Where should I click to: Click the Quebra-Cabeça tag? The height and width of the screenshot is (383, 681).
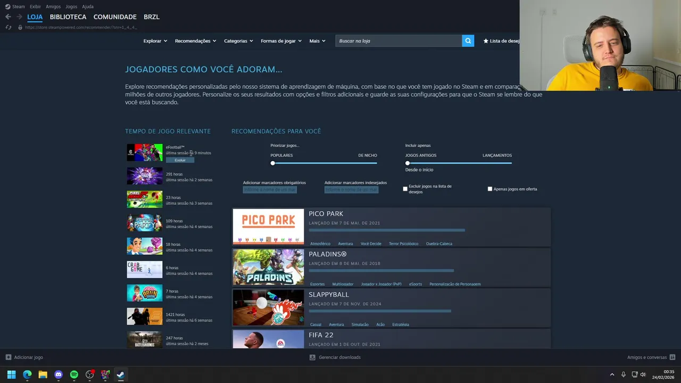coord(439,244)
